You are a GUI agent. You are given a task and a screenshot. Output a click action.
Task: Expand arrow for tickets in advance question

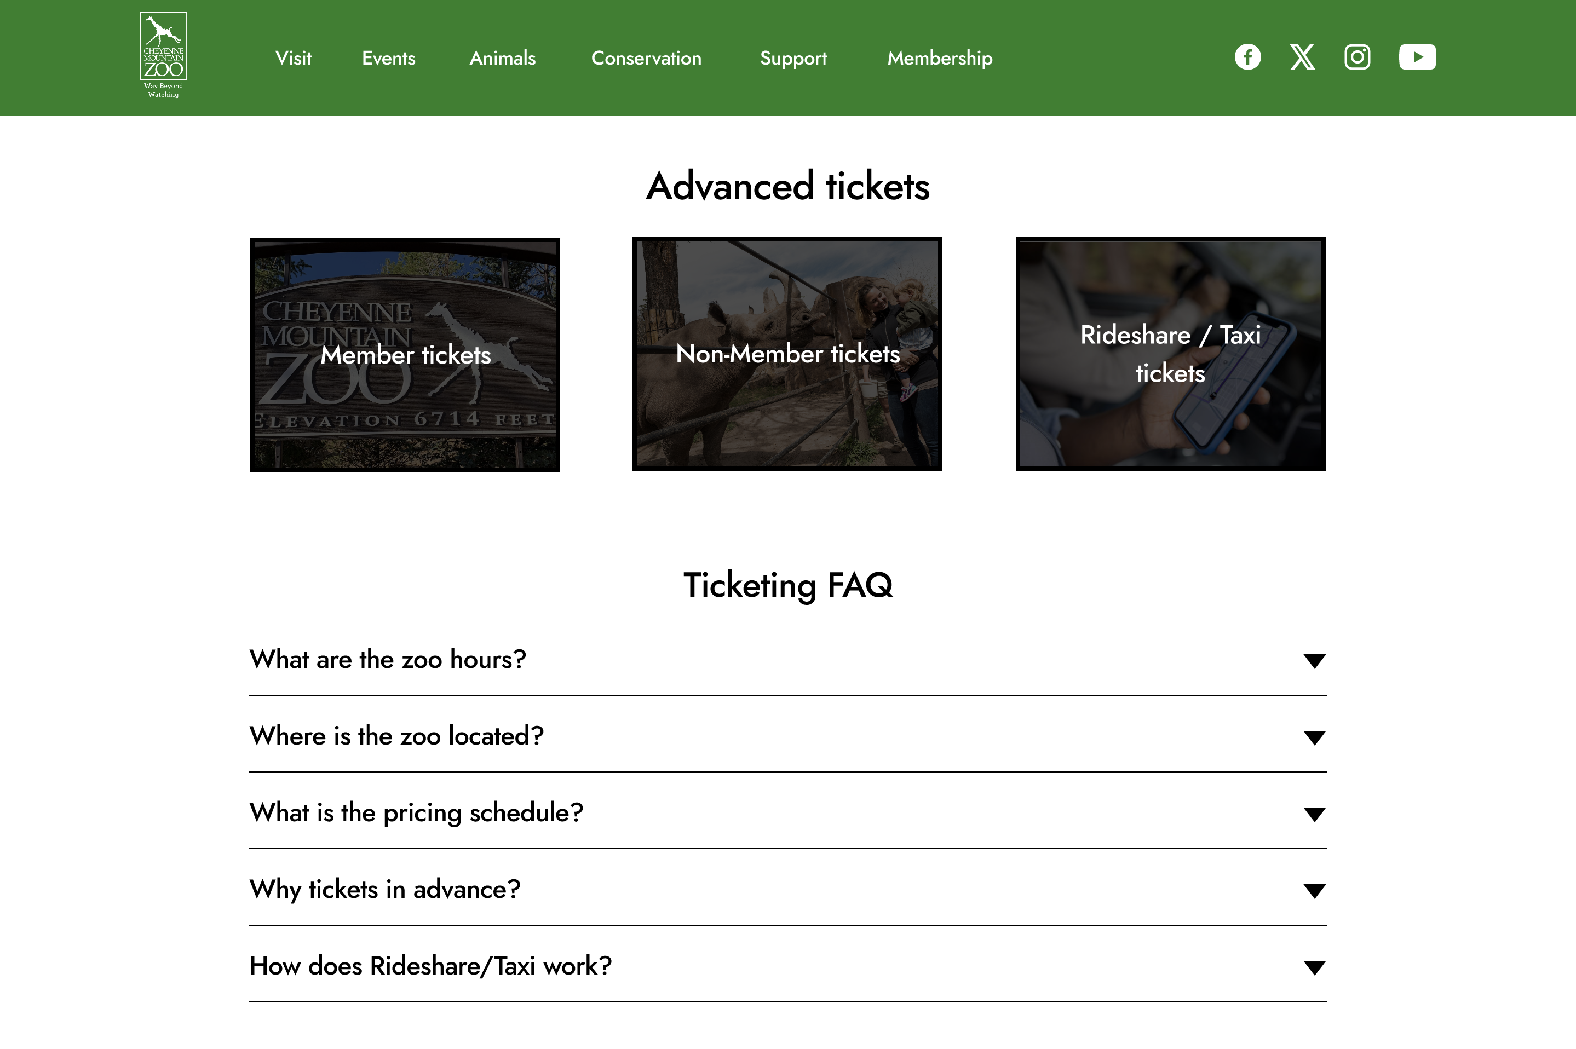click(1314, 891)
